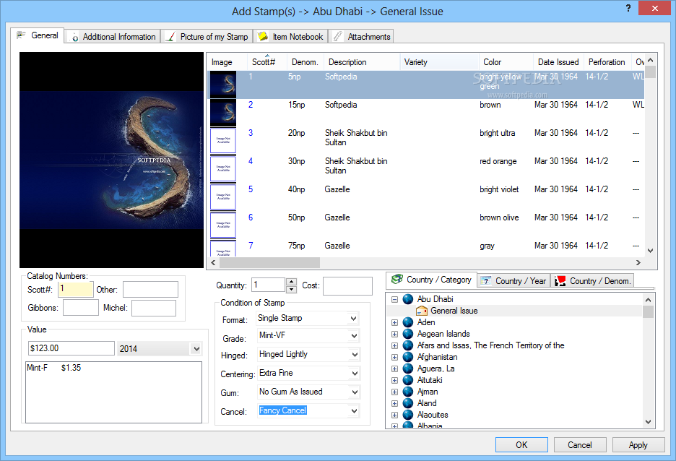Screen dimensions: 676x461
Task: Click the Abu Dhabi globe icon
Action: point(408,299)
